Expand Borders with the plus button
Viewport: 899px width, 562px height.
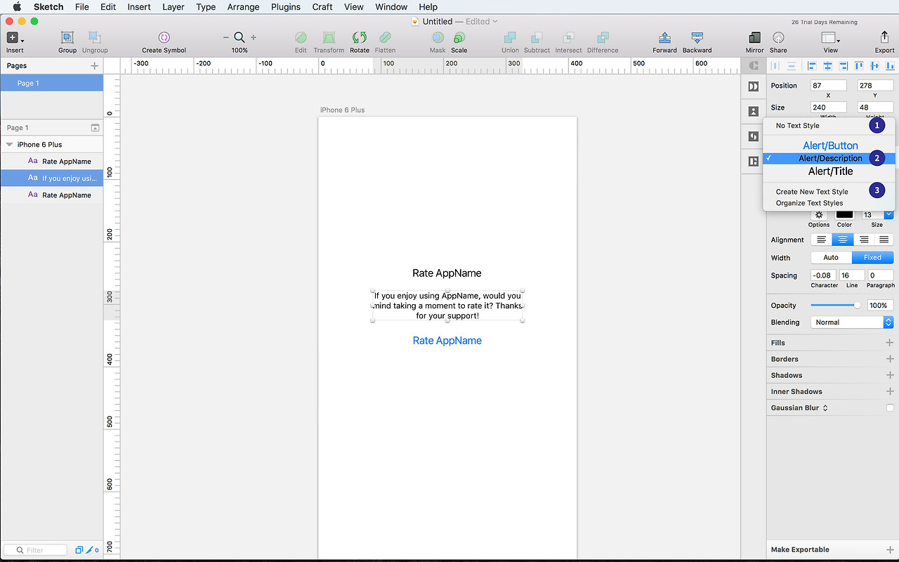coord(890,359)
